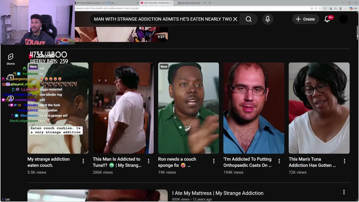Click the '19K views' text
The width and height of the screenshot is (359, 202).
pyautogui.click(x=167, y=172)
